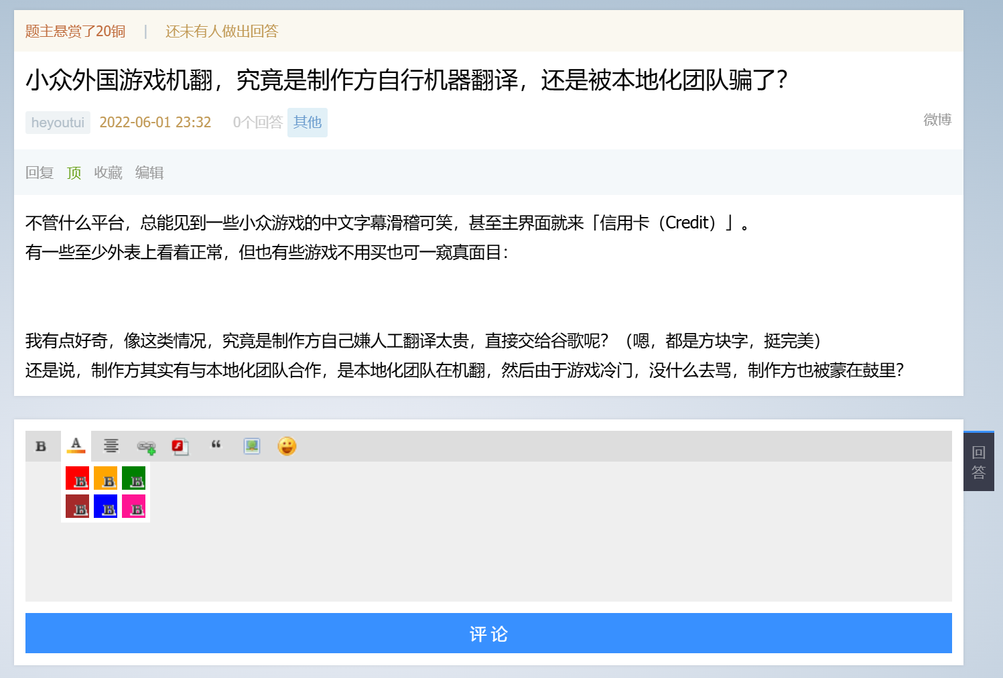Choose the dark red color swatch
Screen dimensions: 1003x678
tap(78, 506)
